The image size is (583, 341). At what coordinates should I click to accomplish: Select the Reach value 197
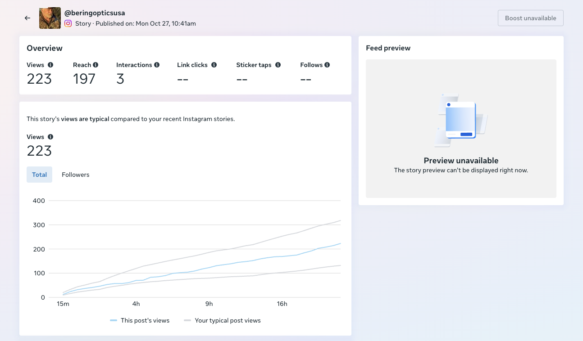coord(84,79)
